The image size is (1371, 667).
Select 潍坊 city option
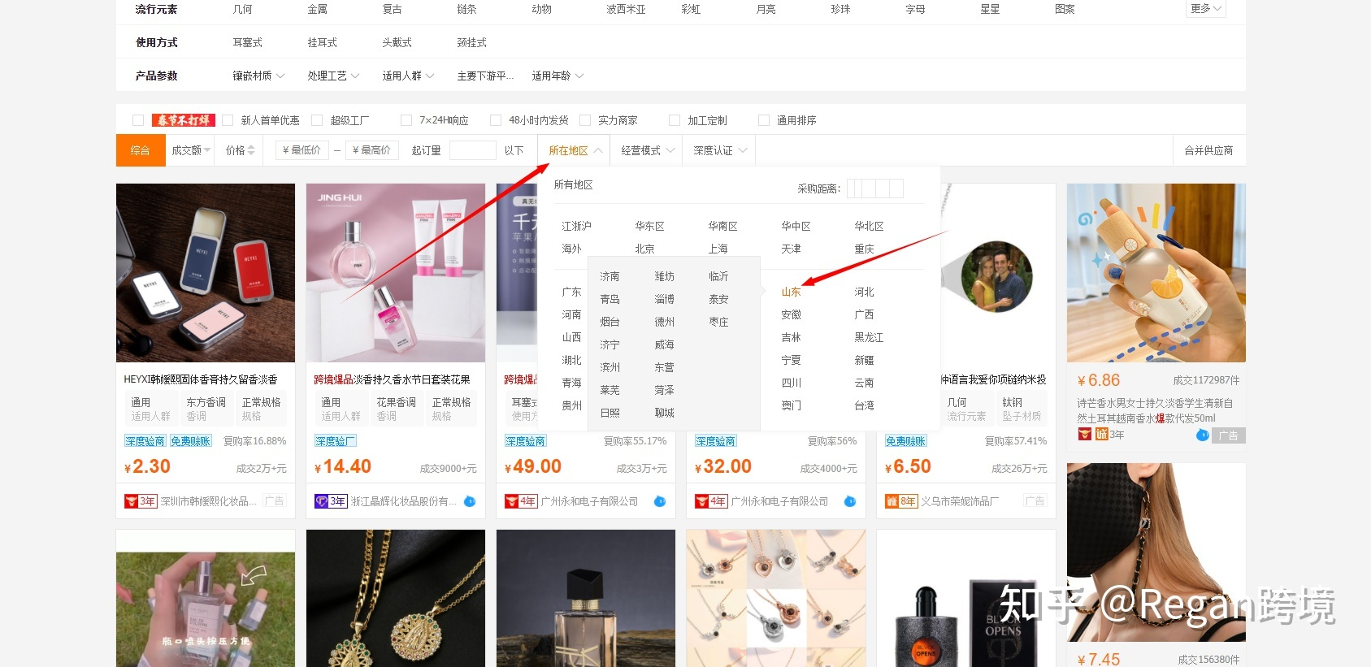(x=664, y=276)
